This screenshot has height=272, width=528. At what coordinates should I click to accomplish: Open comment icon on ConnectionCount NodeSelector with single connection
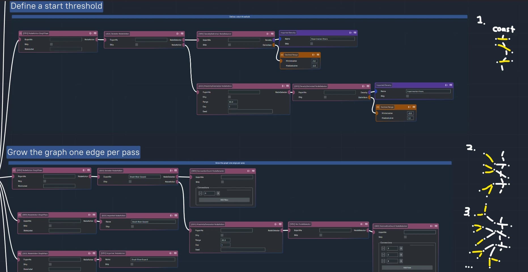click(x=253, y=171)
